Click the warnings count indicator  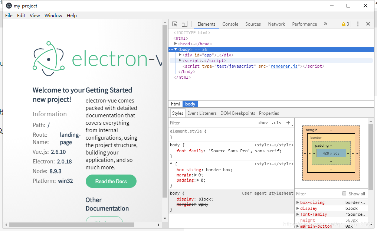pos(345,24)
